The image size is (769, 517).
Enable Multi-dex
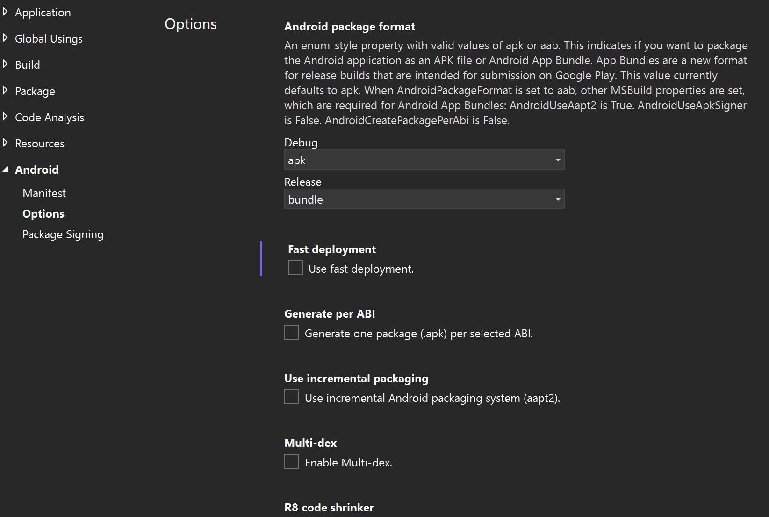291,461
